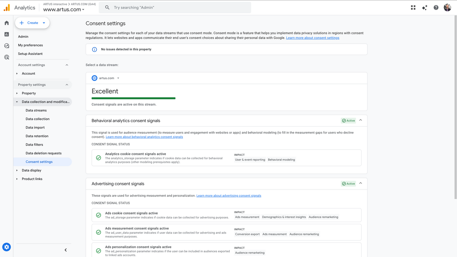Collapse the Property settings group

[67, 85]
